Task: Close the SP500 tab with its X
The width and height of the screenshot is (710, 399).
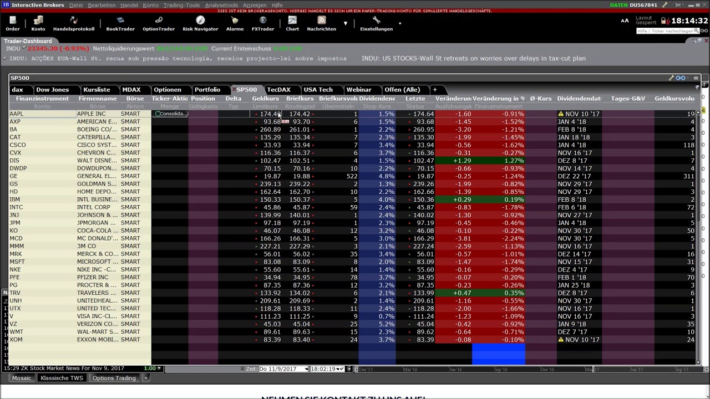Action: (234, 89)
